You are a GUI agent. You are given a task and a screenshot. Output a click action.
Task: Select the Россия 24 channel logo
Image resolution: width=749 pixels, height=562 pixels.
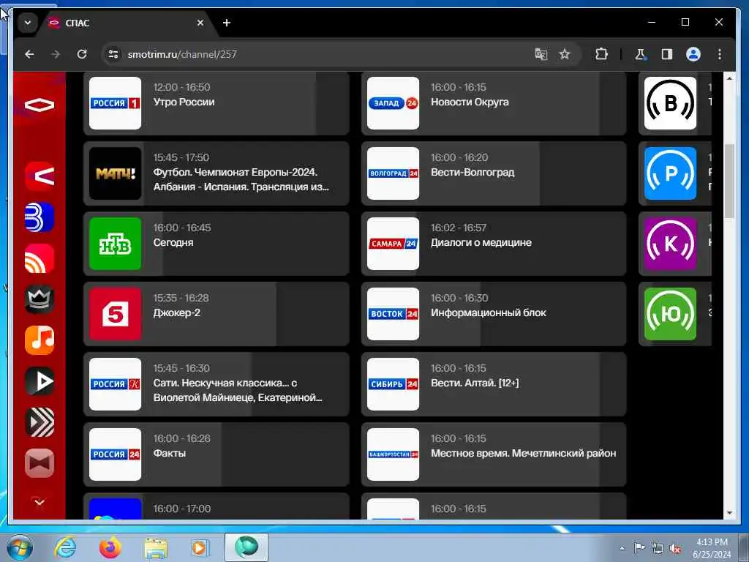click(115, 454)
